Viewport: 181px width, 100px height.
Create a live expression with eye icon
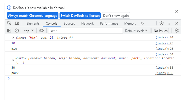point(41,31)
